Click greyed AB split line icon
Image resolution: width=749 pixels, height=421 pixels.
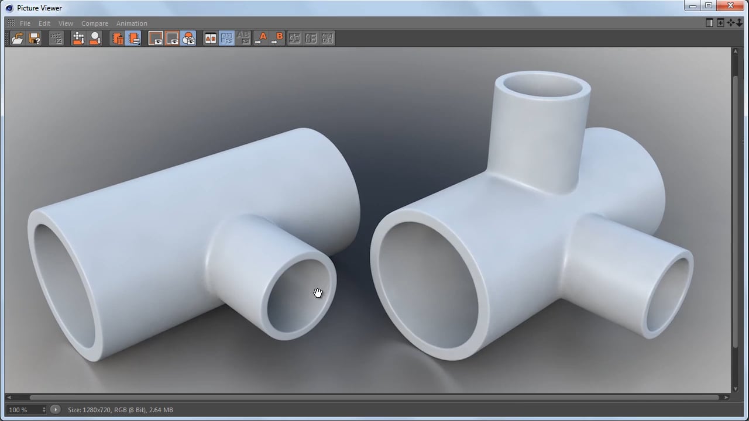[x=294, y=39]
